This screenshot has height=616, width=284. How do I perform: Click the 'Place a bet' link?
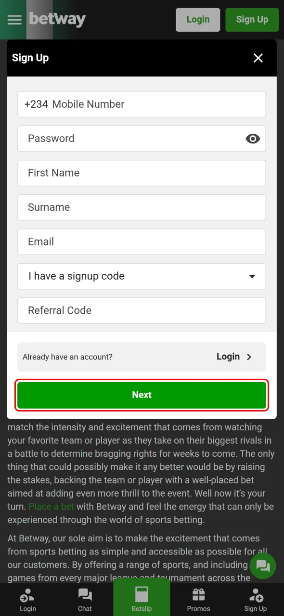click(x=52, y=506)
